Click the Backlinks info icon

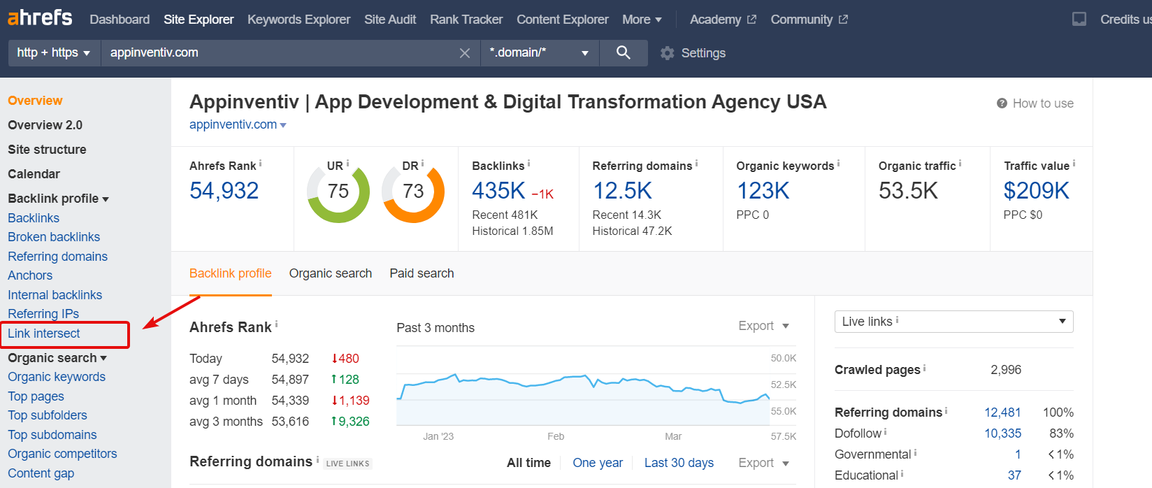[x=528, y=164]
